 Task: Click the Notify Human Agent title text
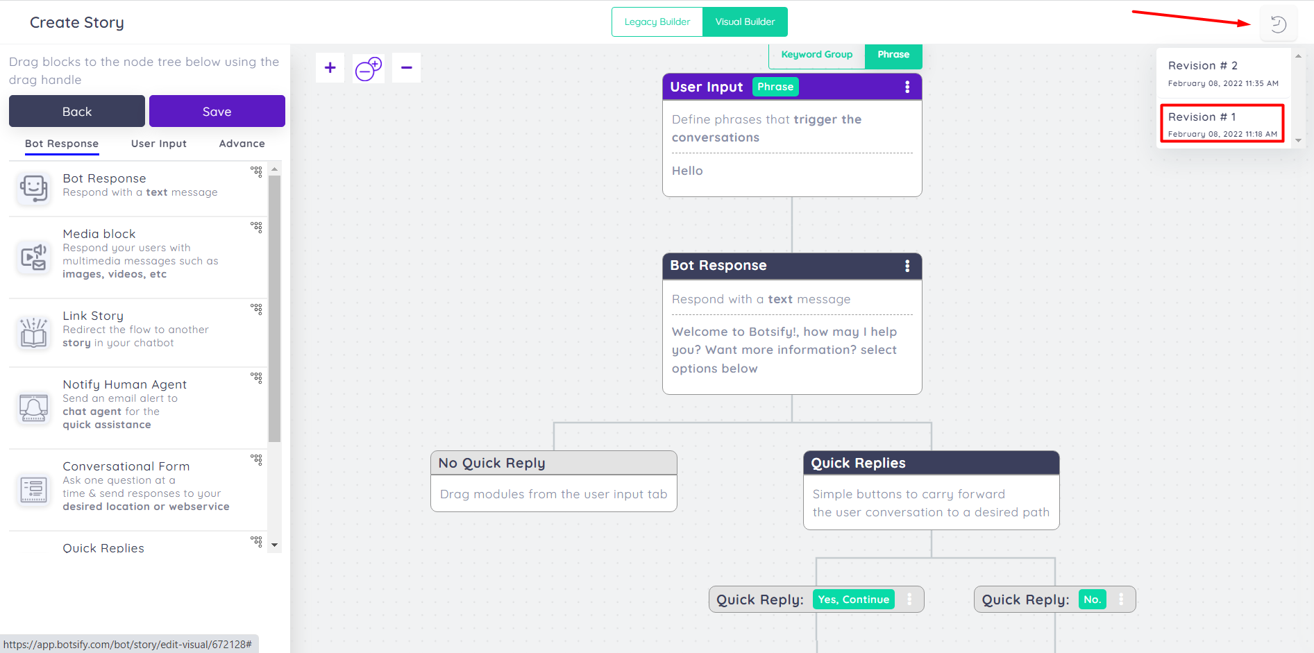[x=124, y=384]
